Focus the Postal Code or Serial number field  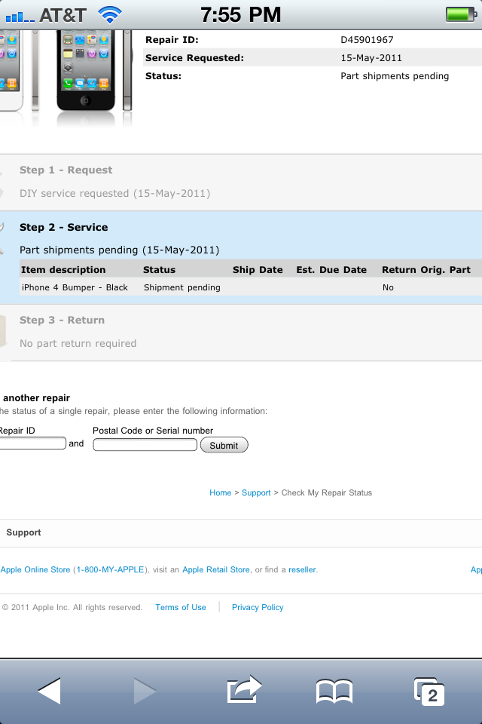pyautogui.click(x=145, y=445)
